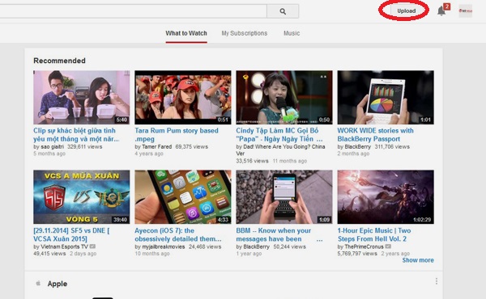Open '[29.11.2014] SF5 vs DNE' title
Image resolution: width=486 pixels, height=299 pixels.
coord(71,234)
